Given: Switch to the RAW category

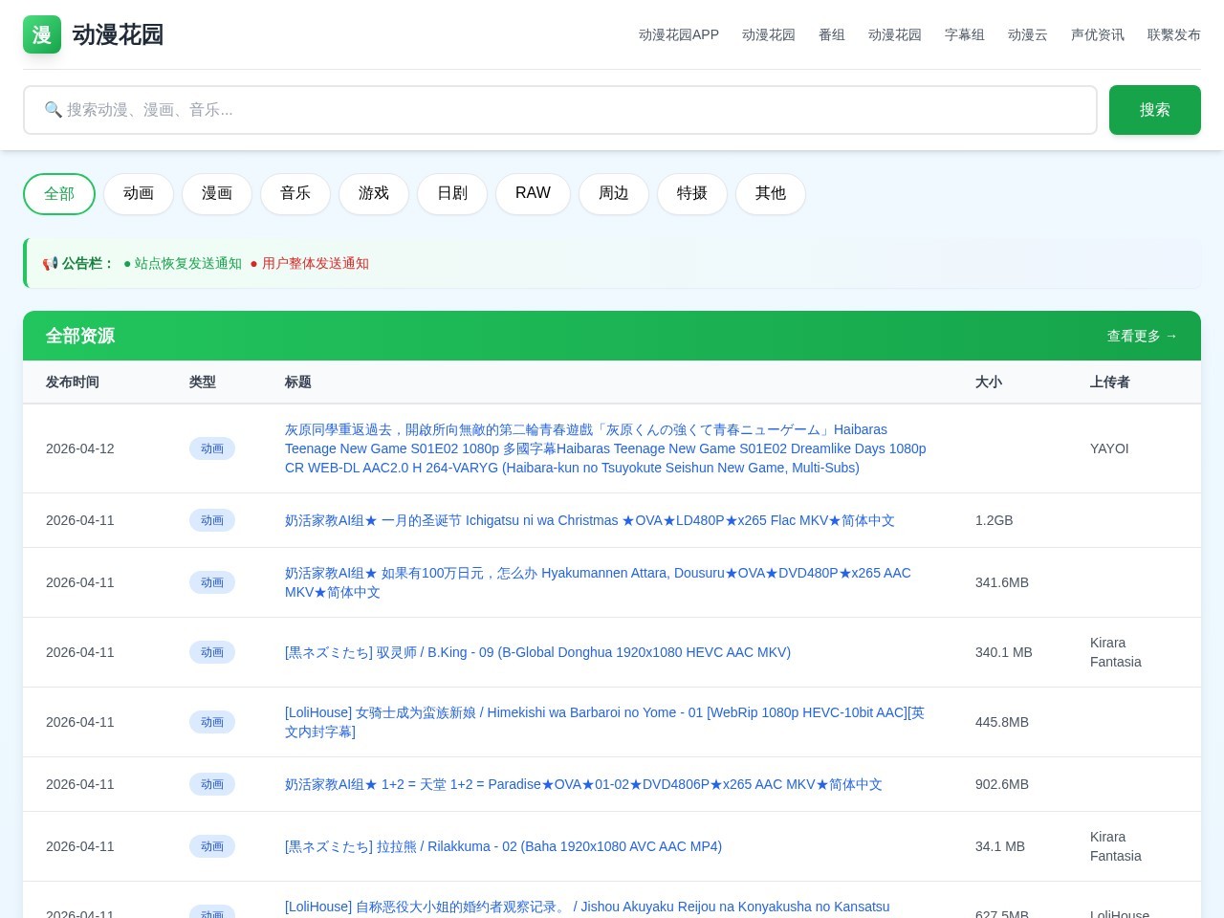Looking at the screenshot, I should coord(533,193).
